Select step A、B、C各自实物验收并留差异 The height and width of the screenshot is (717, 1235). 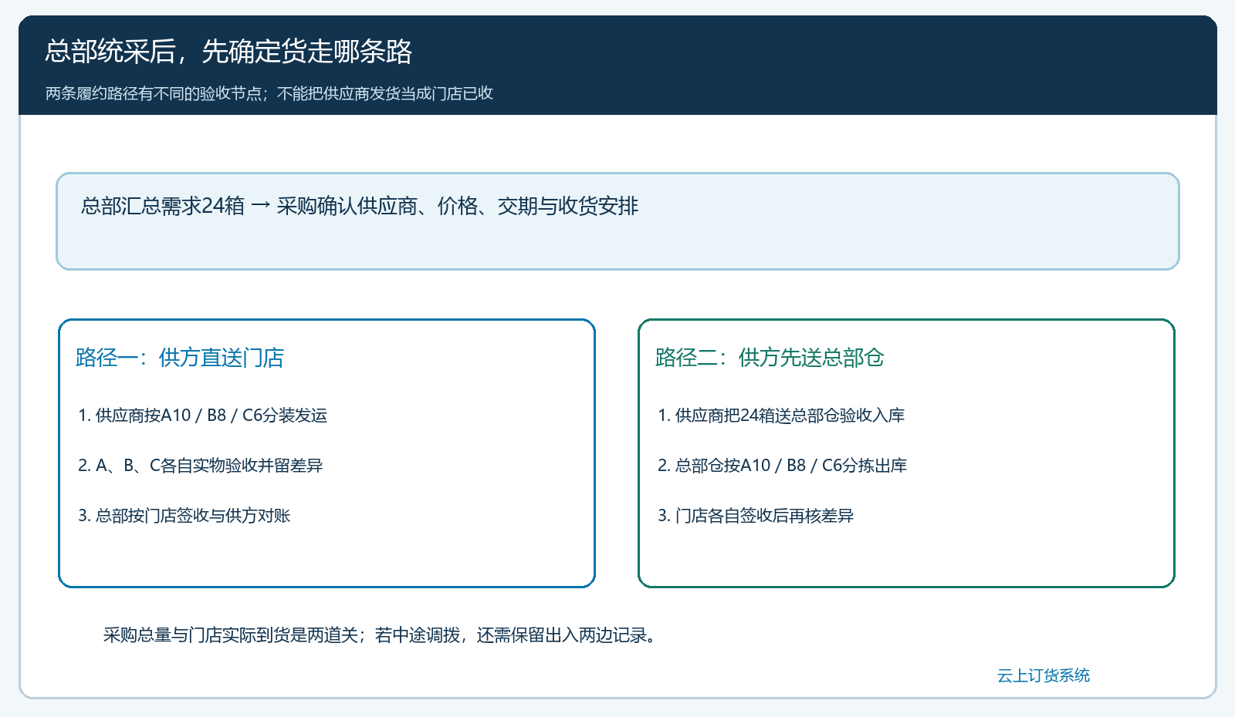point(201,466)
